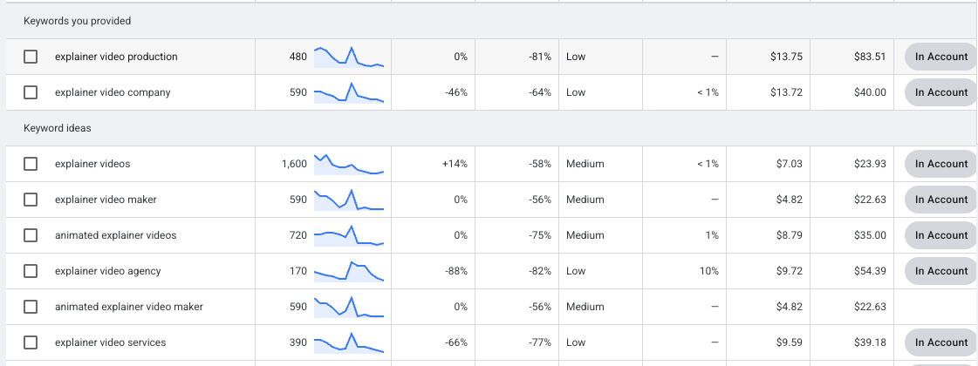Select the 'explainer video agency' checkbox
Image resolution: width=978 pixels, height=366 pixels.
point(31,271)
